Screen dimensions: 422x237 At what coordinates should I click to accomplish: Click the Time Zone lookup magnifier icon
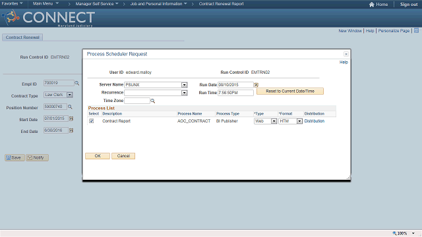tap(152, 101)
